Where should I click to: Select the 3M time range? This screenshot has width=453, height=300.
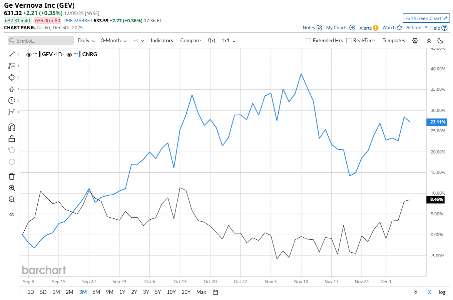click(83, 292)
